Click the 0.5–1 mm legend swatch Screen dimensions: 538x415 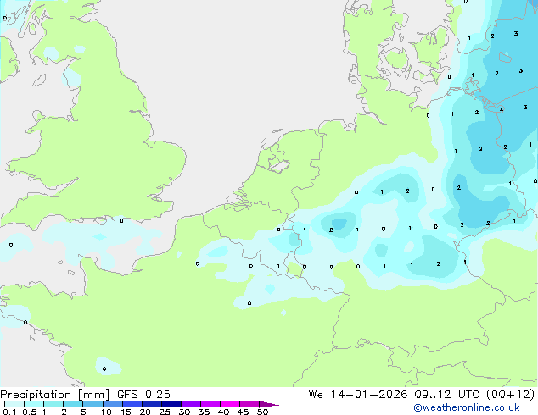pyautogui.click(x=34, y=404)
